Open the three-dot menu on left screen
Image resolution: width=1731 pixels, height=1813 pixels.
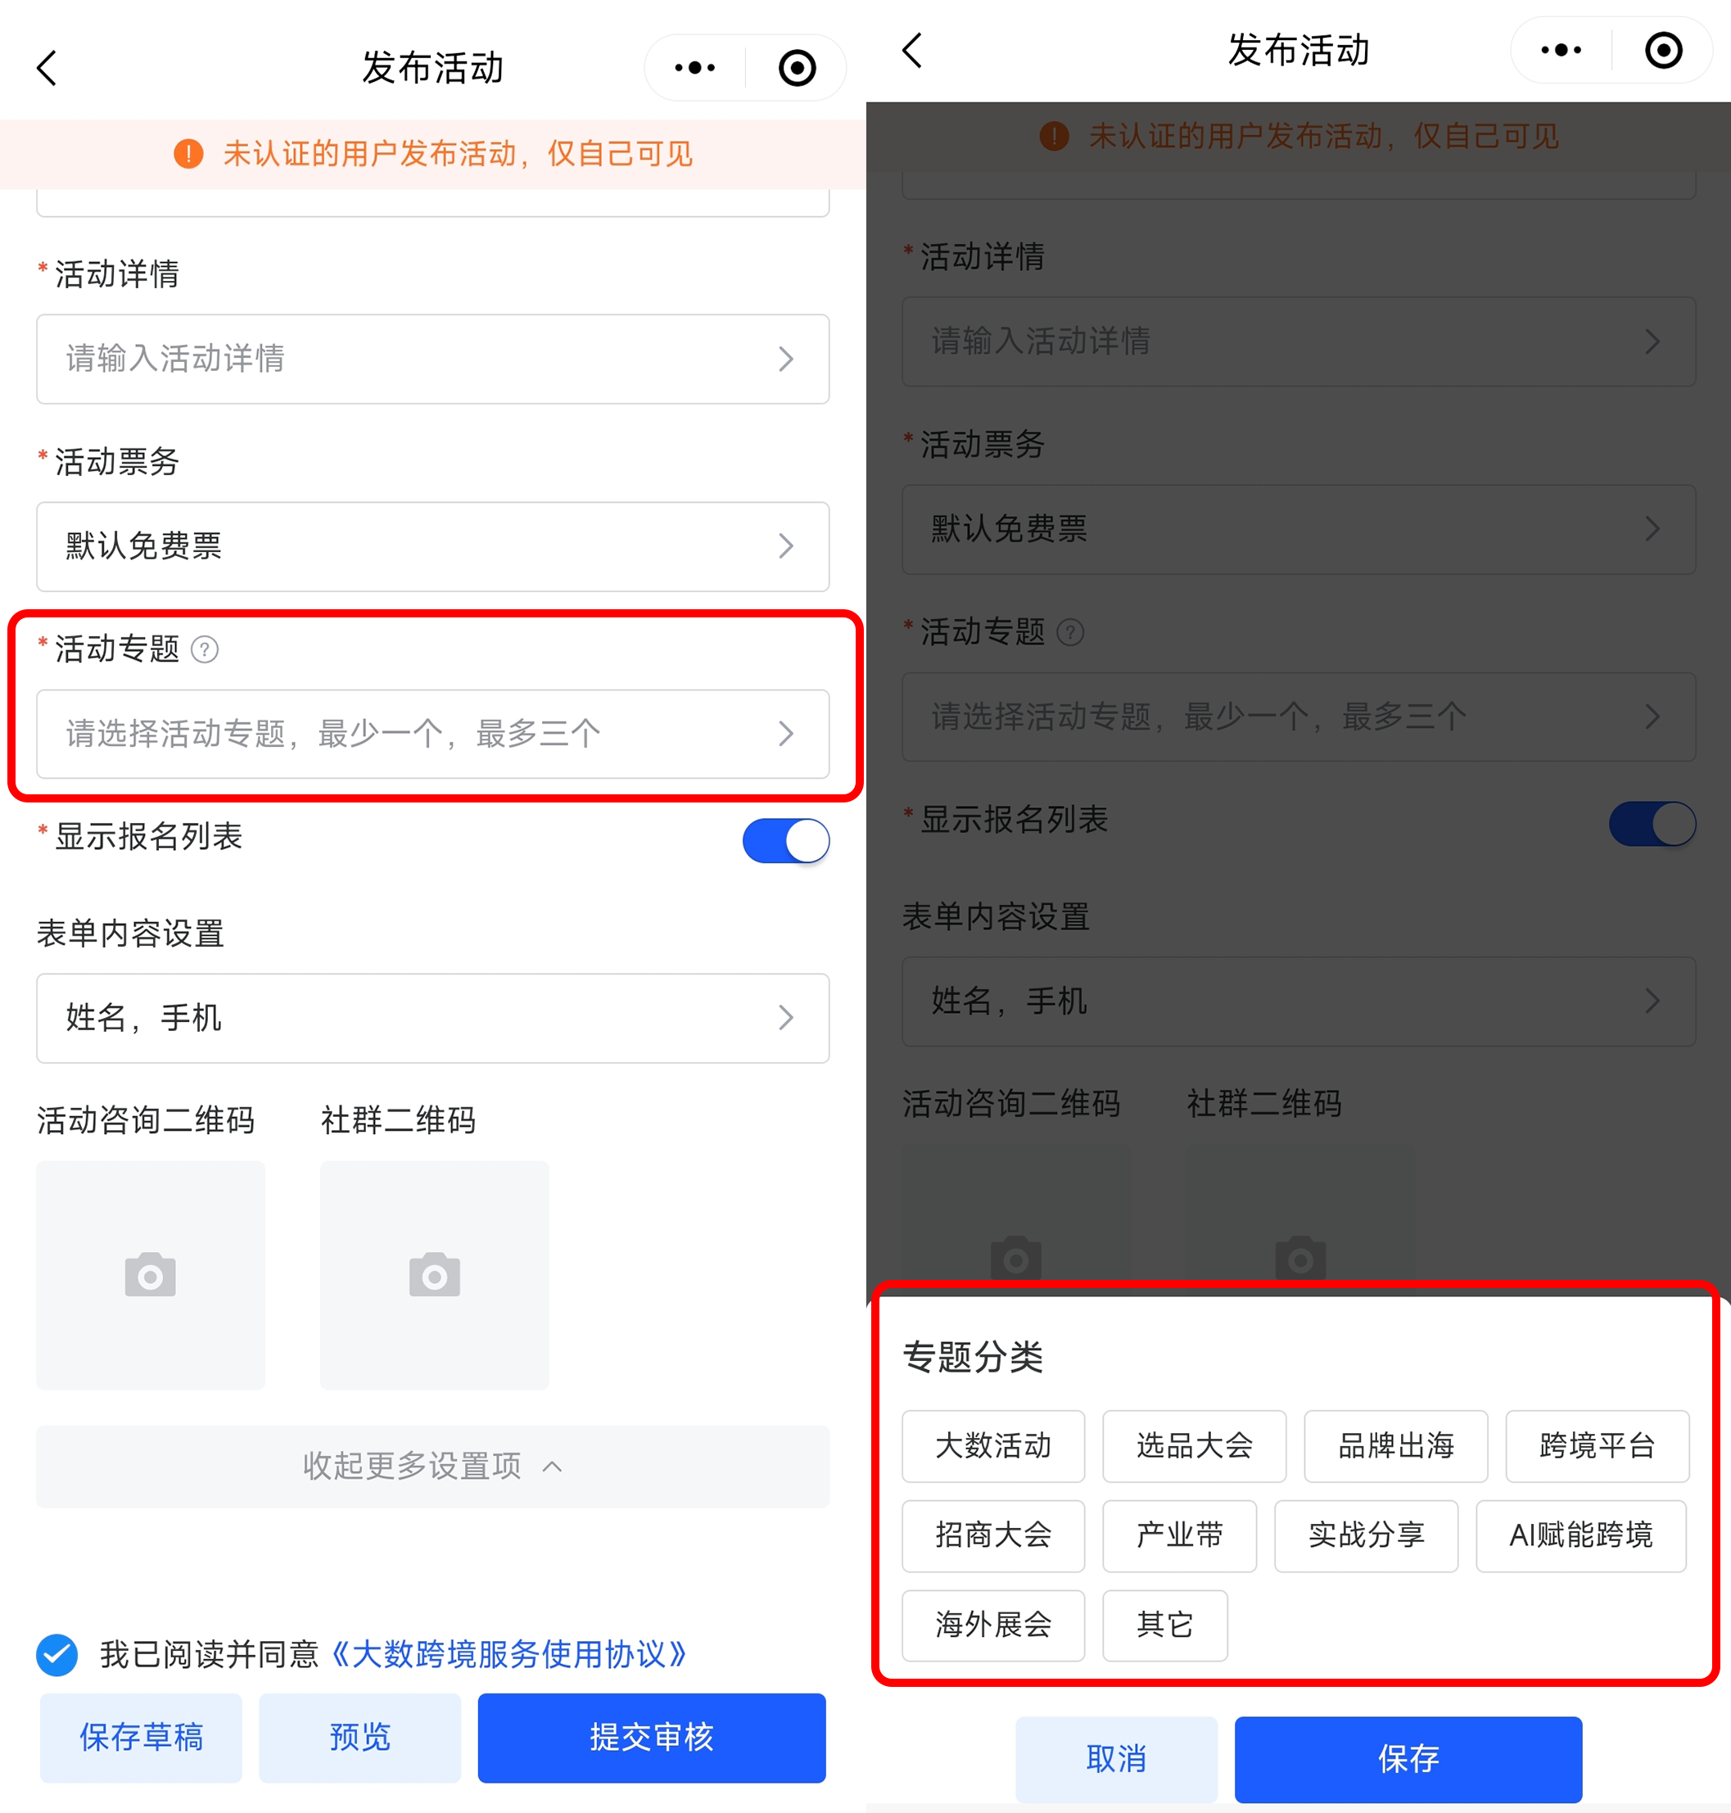point(695,67)
